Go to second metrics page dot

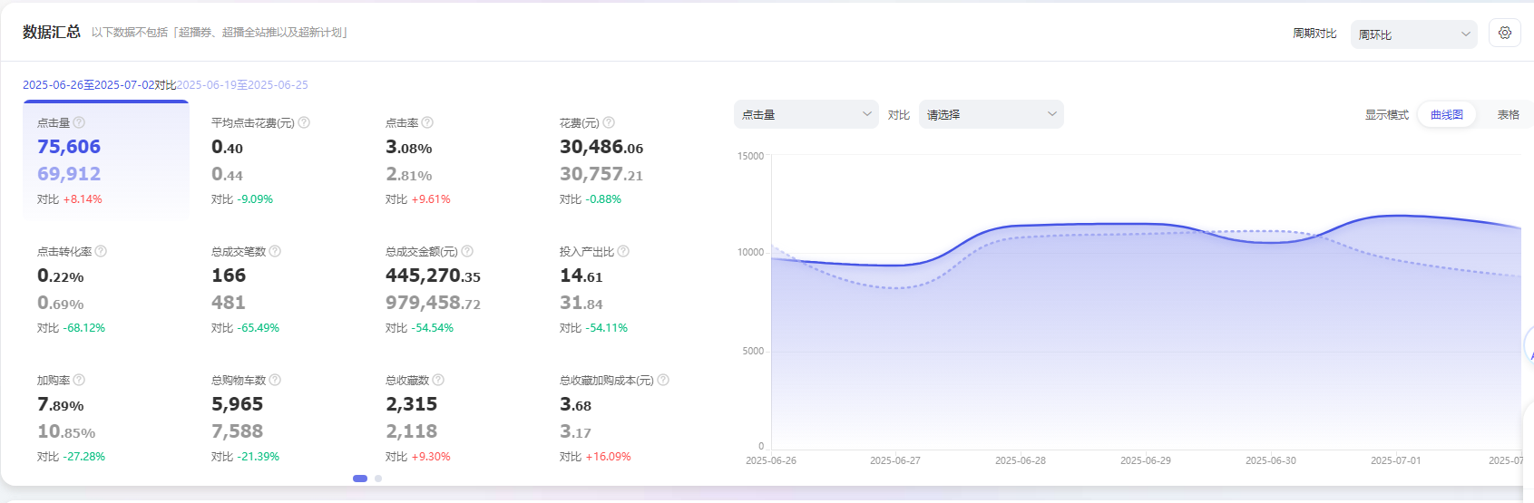(x=378, y=479)
